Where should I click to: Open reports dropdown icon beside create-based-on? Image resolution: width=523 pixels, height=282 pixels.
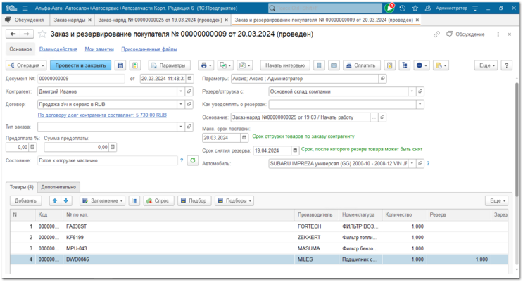click(245, 65)
